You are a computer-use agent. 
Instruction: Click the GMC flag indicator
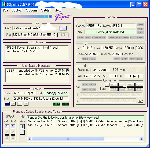click(88, 37)
